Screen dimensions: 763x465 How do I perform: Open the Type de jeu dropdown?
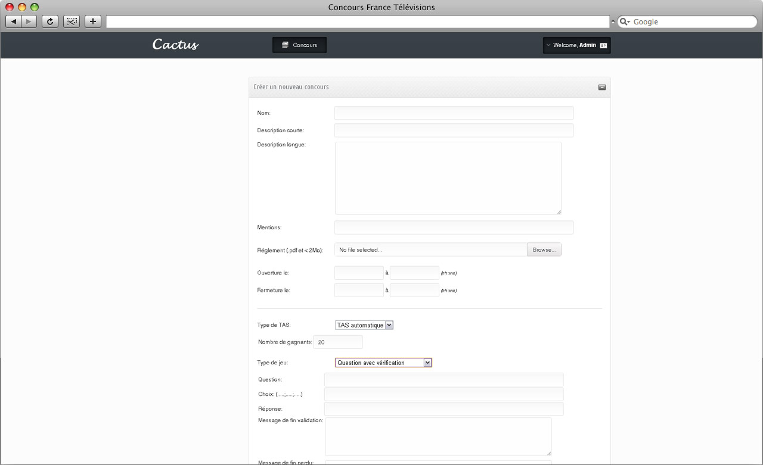tap(383, 363)
